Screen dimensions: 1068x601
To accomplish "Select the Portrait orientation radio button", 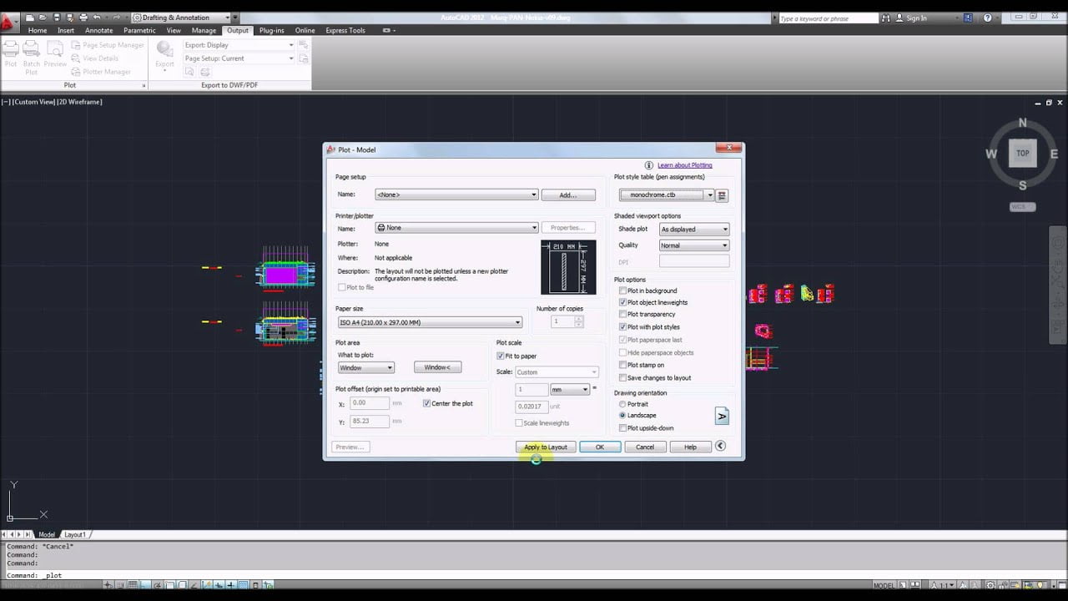I will coord(622,403).
